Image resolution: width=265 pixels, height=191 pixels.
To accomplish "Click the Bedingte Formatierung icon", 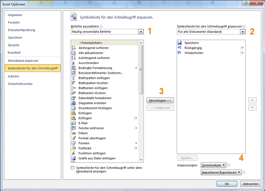I will coord(73,68).
